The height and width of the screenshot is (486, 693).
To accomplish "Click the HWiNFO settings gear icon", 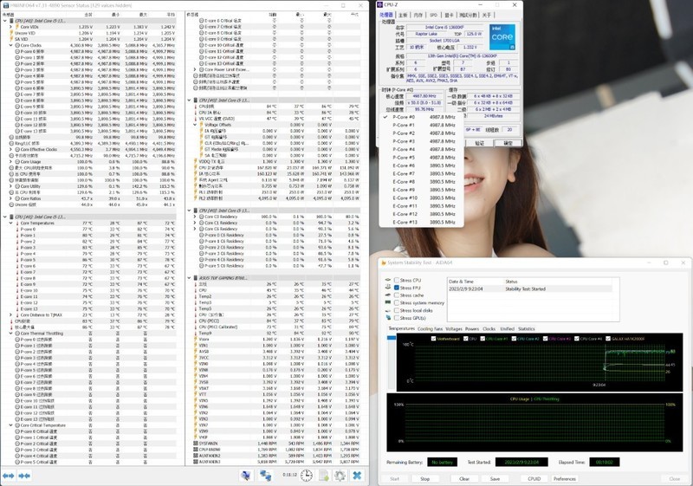I will pos(339,475).
